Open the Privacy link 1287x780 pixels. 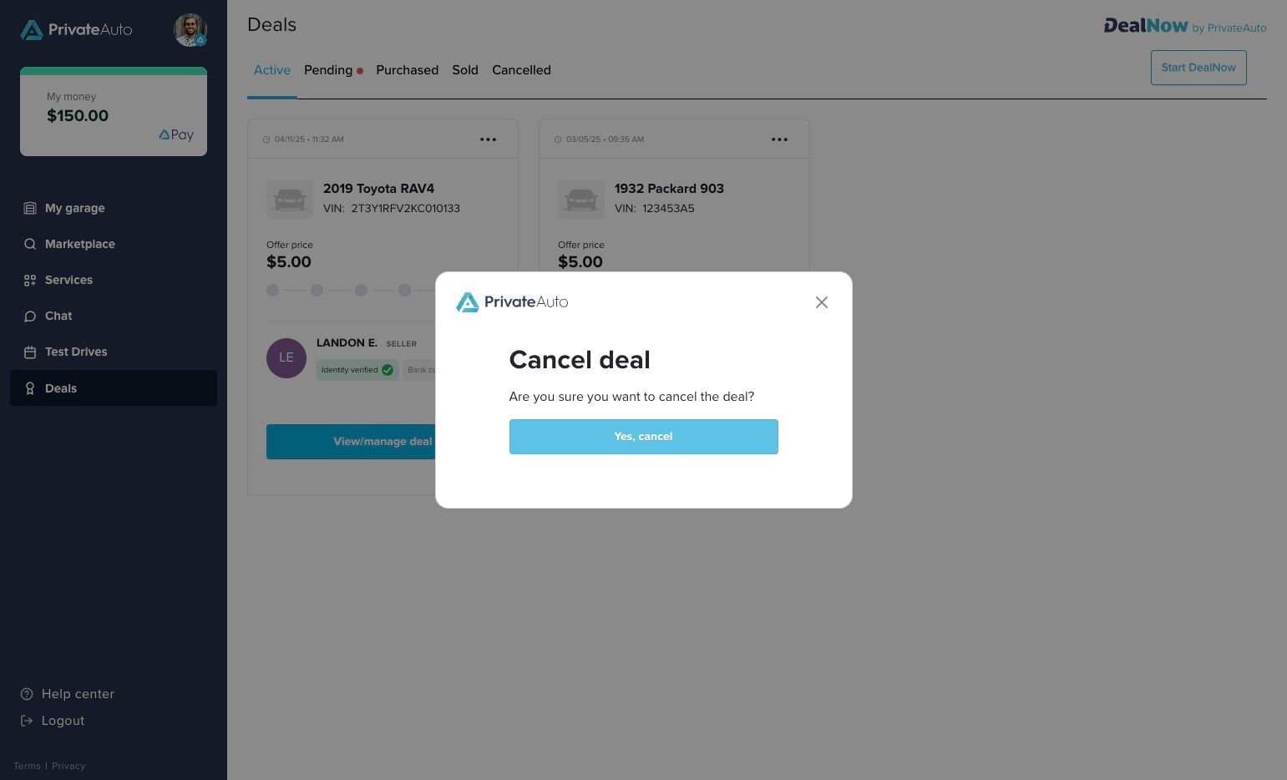coord(68,766)
